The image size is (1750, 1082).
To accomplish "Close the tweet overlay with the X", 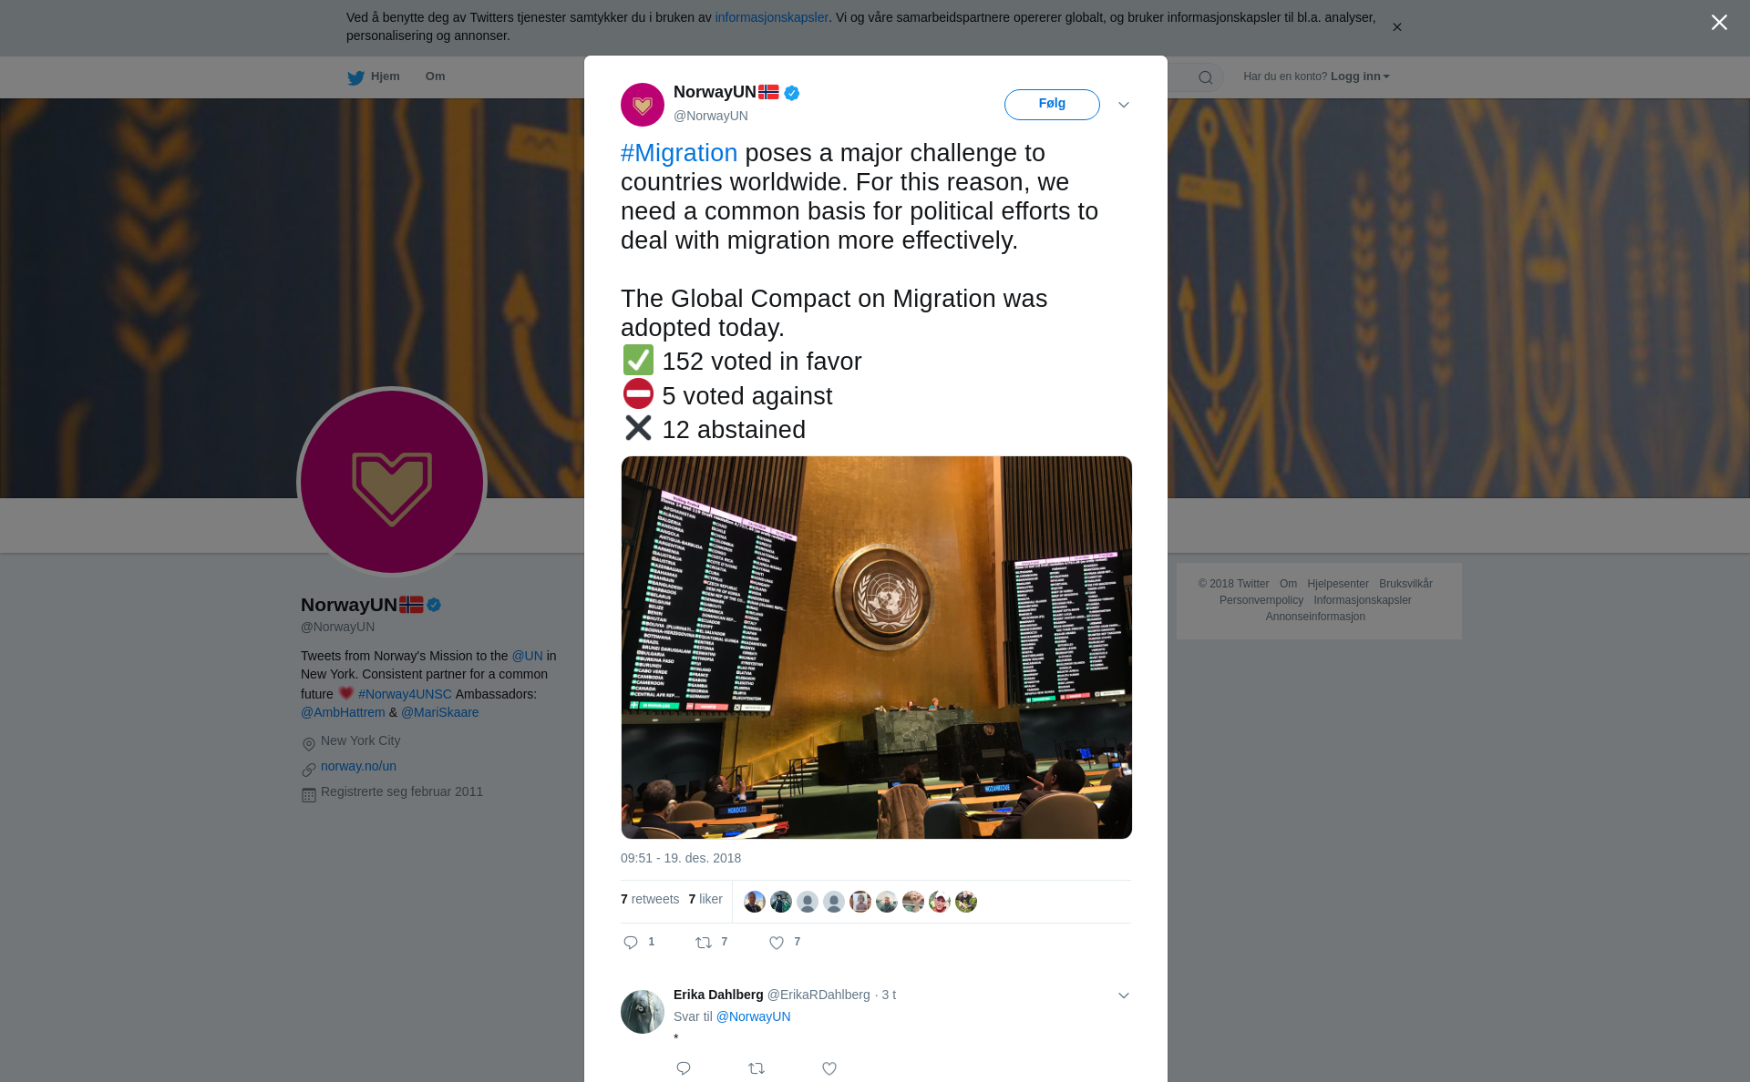I will click(x=1719, y=23).
